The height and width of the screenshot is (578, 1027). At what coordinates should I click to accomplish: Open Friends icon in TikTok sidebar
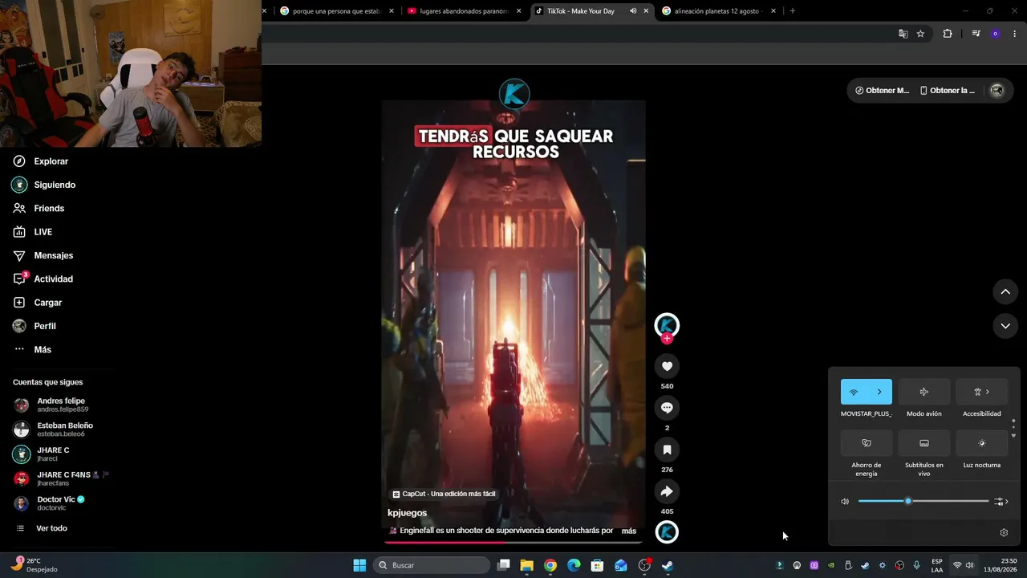click(19, 208)
